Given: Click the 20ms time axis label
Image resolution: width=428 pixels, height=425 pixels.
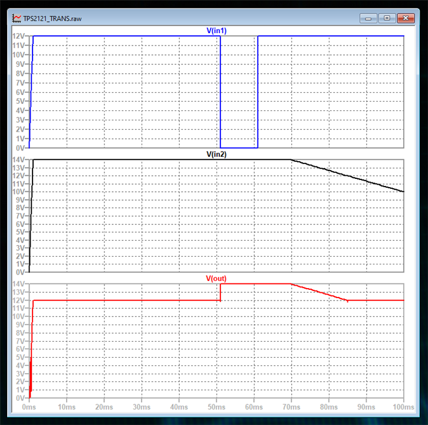Looking at the screenshot, I should pos(104,407).
